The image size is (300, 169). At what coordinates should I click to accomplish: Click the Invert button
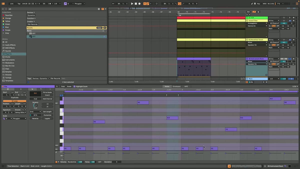(47, 95)
